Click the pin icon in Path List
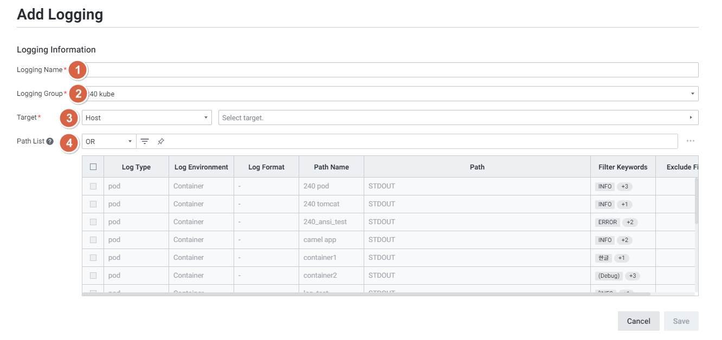 (161, 141)
